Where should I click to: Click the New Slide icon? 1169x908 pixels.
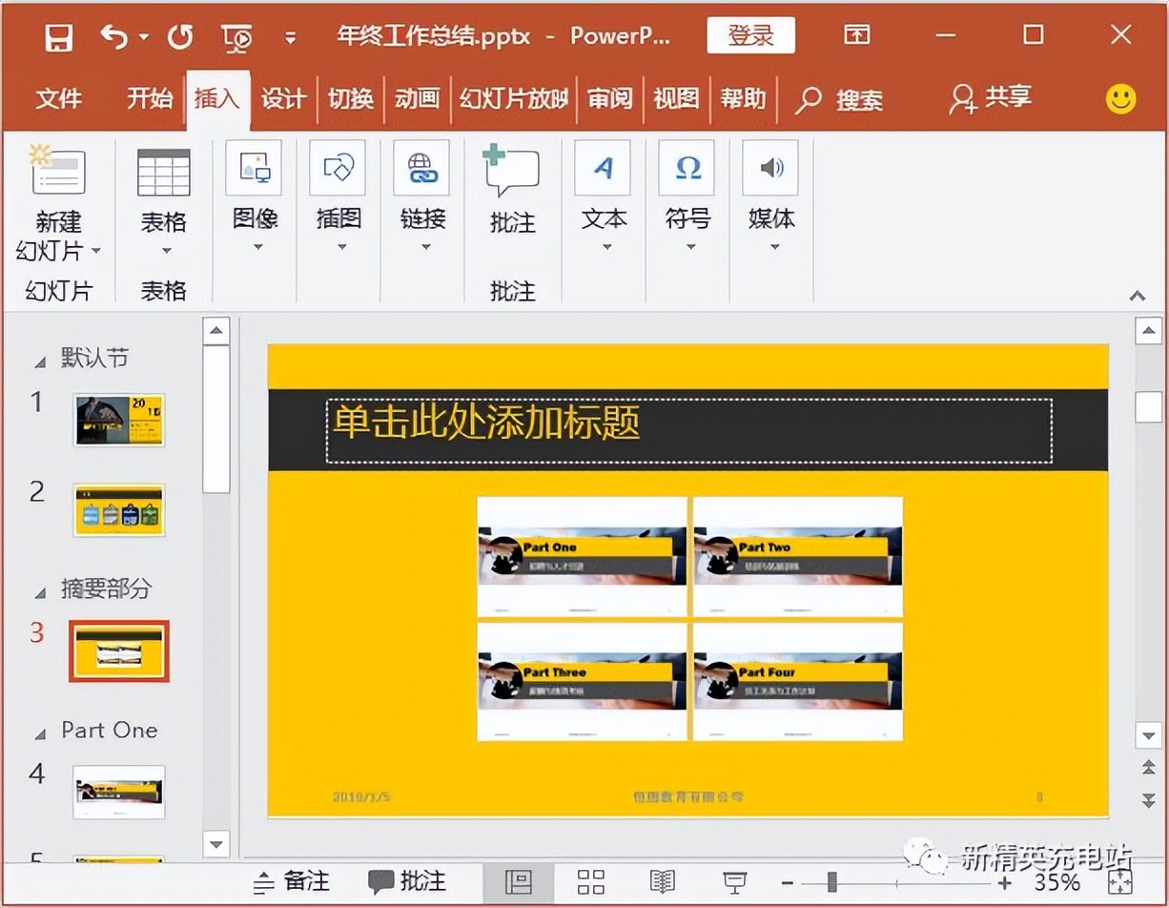[58, 170]
